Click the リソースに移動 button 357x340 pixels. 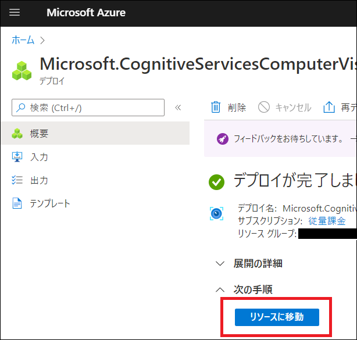277,317
